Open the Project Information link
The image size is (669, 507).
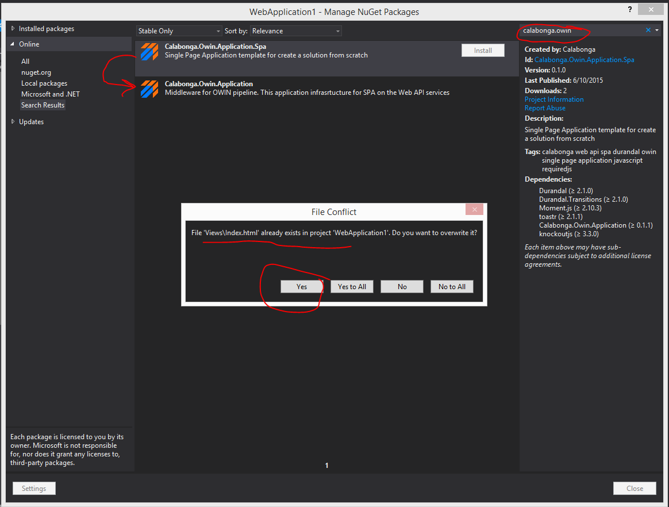pyautogui.click(x=554, y=99)
